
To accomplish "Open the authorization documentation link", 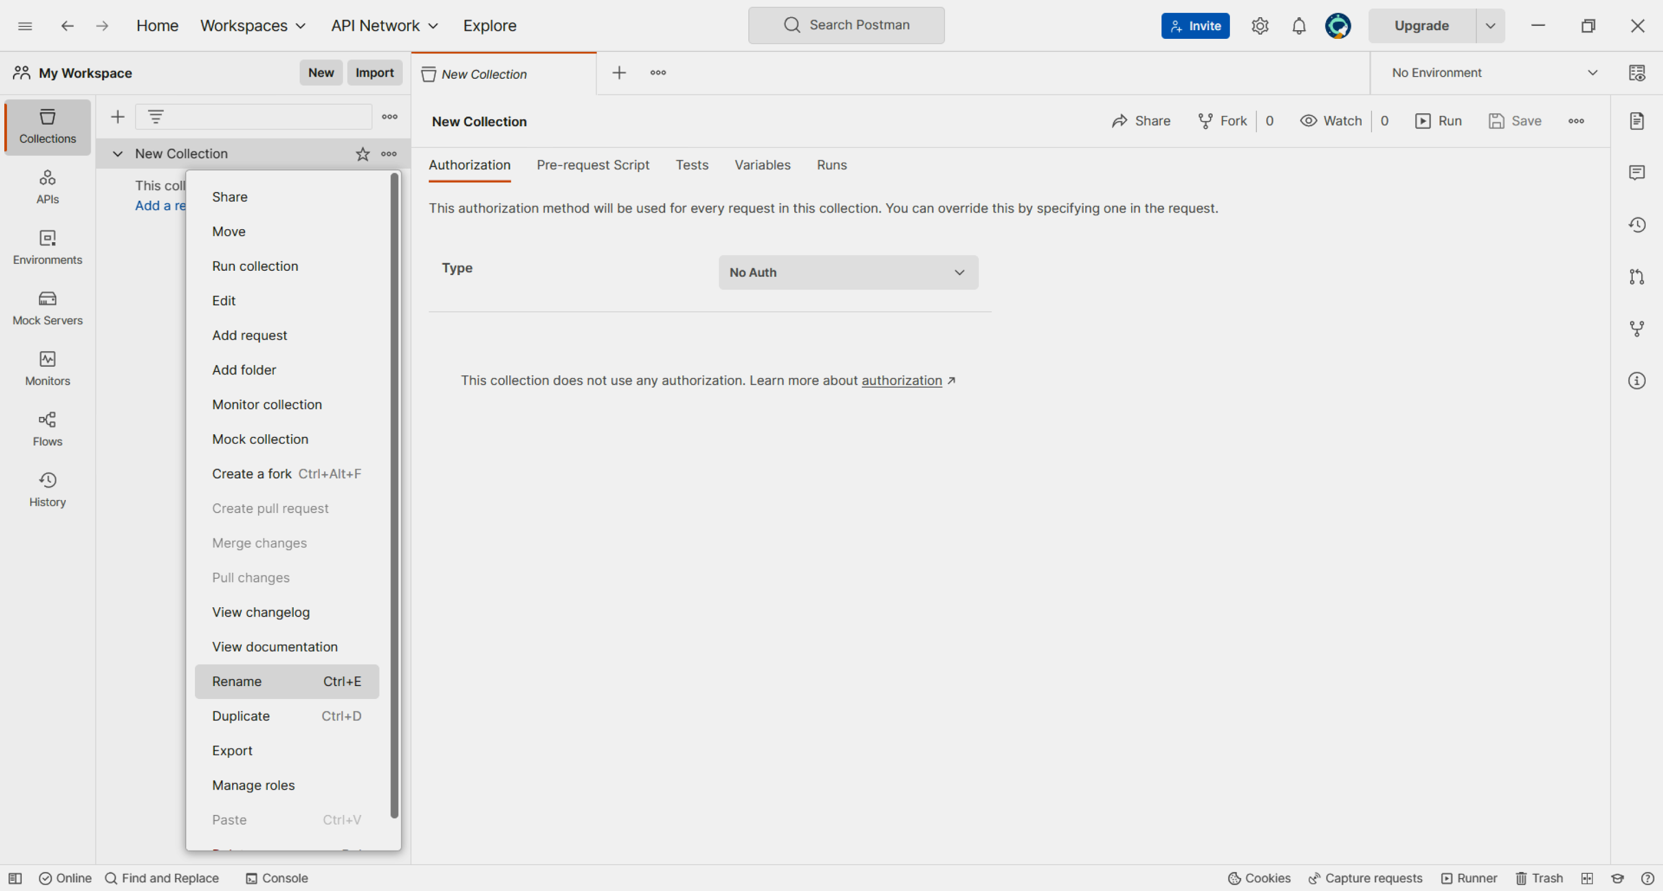I will pyautogui.click(x=901, y=380).
